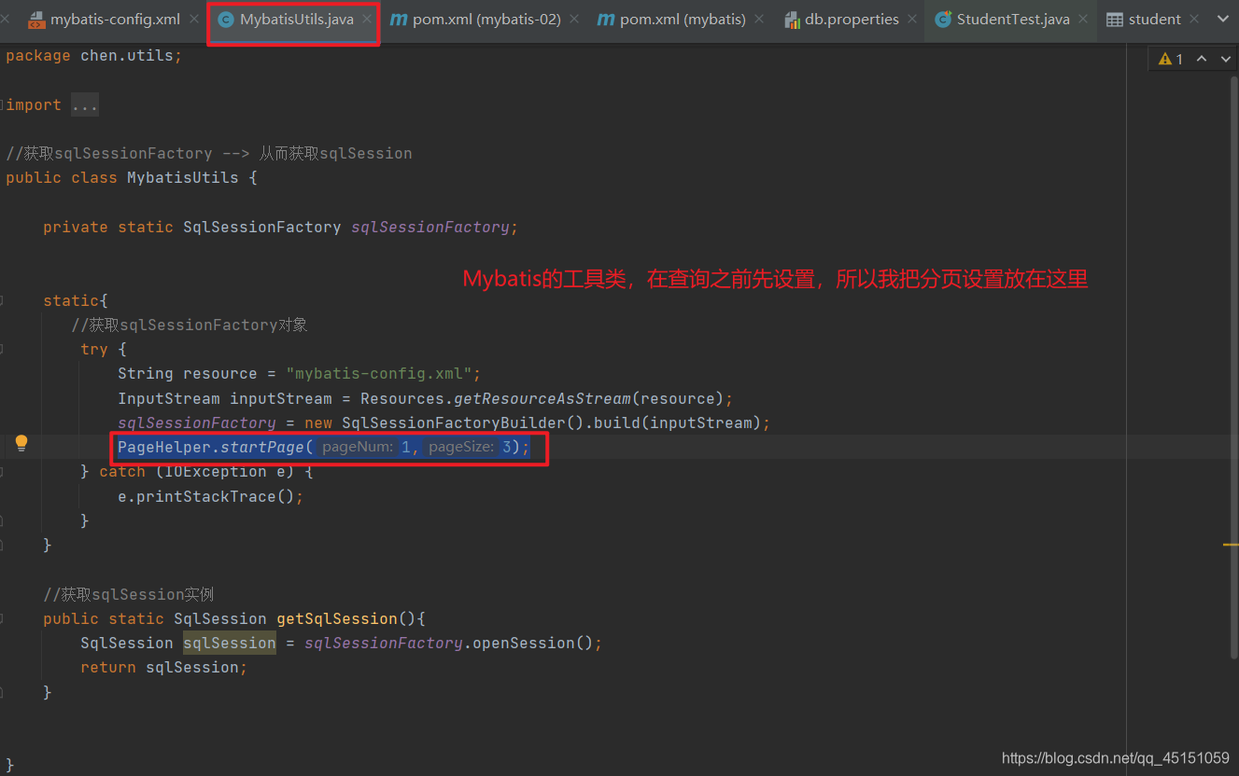Collapse the try block fold marker
The height and width of the screenshot is (776, 1239).
(3, 349)
